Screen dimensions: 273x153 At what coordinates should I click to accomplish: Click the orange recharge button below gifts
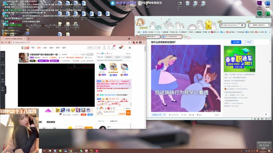pyautogui.click(x=83, y=115)
